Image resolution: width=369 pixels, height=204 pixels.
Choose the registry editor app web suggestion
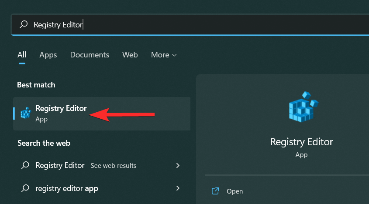[x=67, y=188]
